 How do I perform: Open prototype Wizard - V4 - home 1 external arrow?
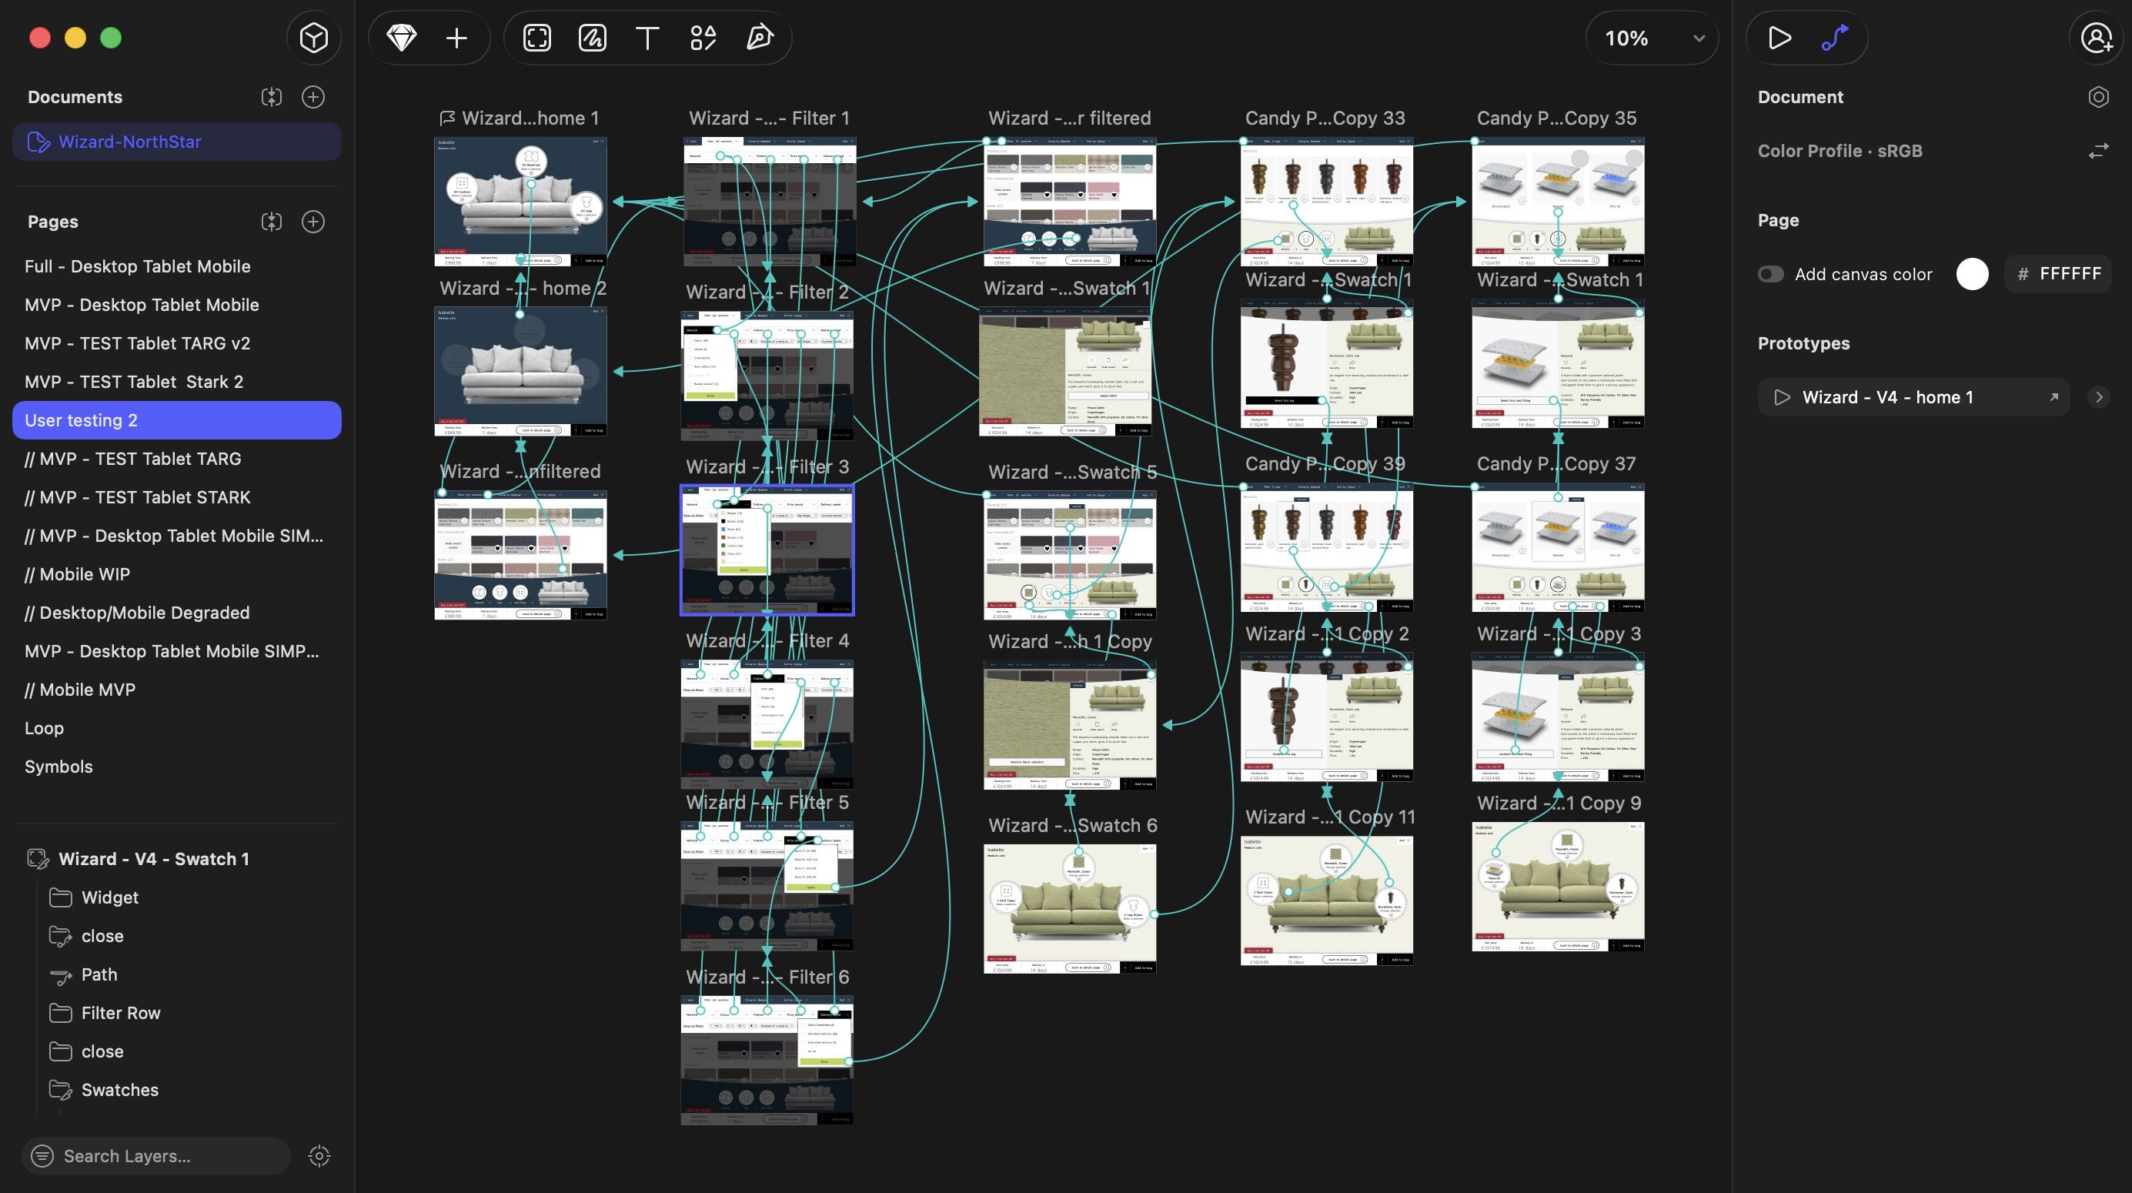point(2053,397)
